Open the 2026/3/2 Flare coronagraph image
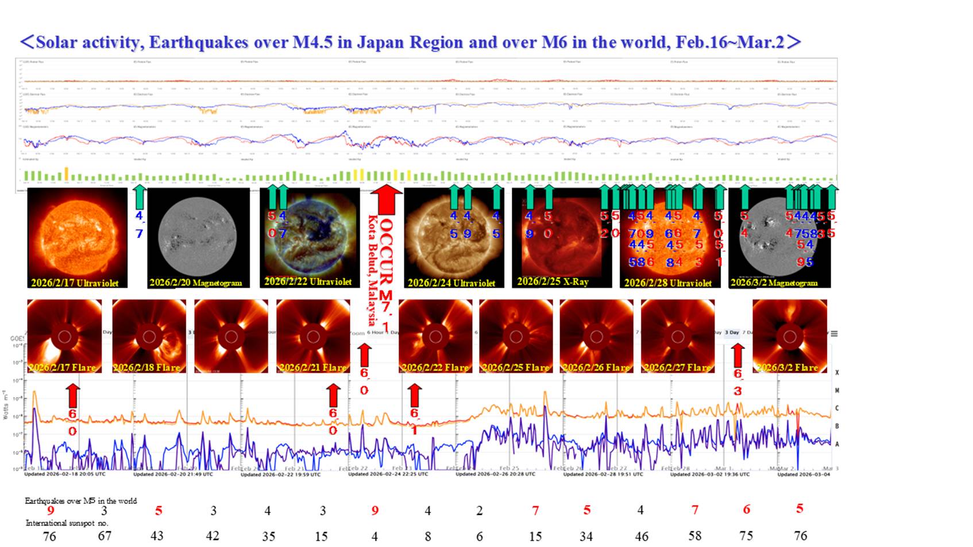 [790, 336]
